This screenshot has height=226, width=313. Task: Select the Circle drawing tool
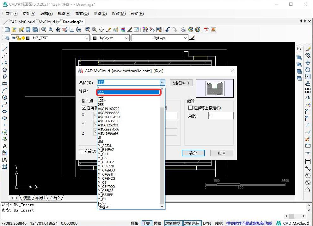tap(5, 97)
